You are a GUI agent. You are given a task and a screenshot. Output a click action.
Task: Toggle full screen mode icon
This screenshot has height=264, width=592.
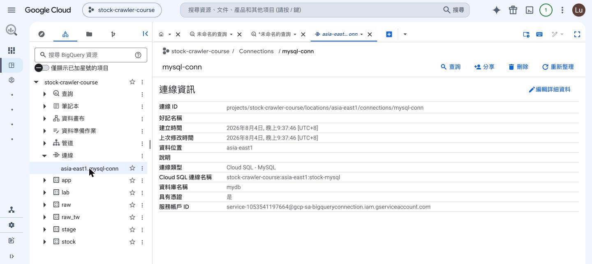tap(577, 34)
